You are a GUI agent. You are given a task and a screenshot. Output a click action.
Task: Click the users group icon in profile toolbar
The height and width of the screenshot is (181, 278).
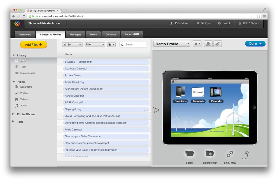click(208, 44)
